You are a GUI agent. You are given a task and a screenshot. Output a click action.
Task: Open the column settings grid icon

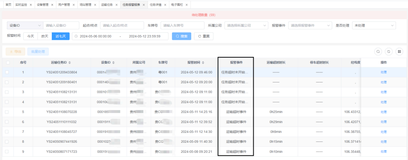[399, 52]
